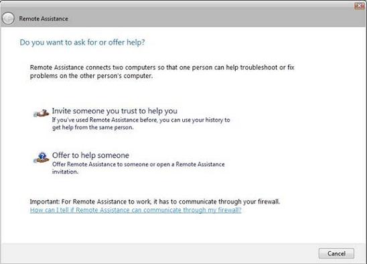The width and height of the screenshot is (367, 264).
Task: Click the invite someone hand icon
Action: click(x=42, y=113)
